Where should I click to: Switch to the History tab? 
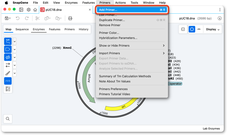point(84,29)
